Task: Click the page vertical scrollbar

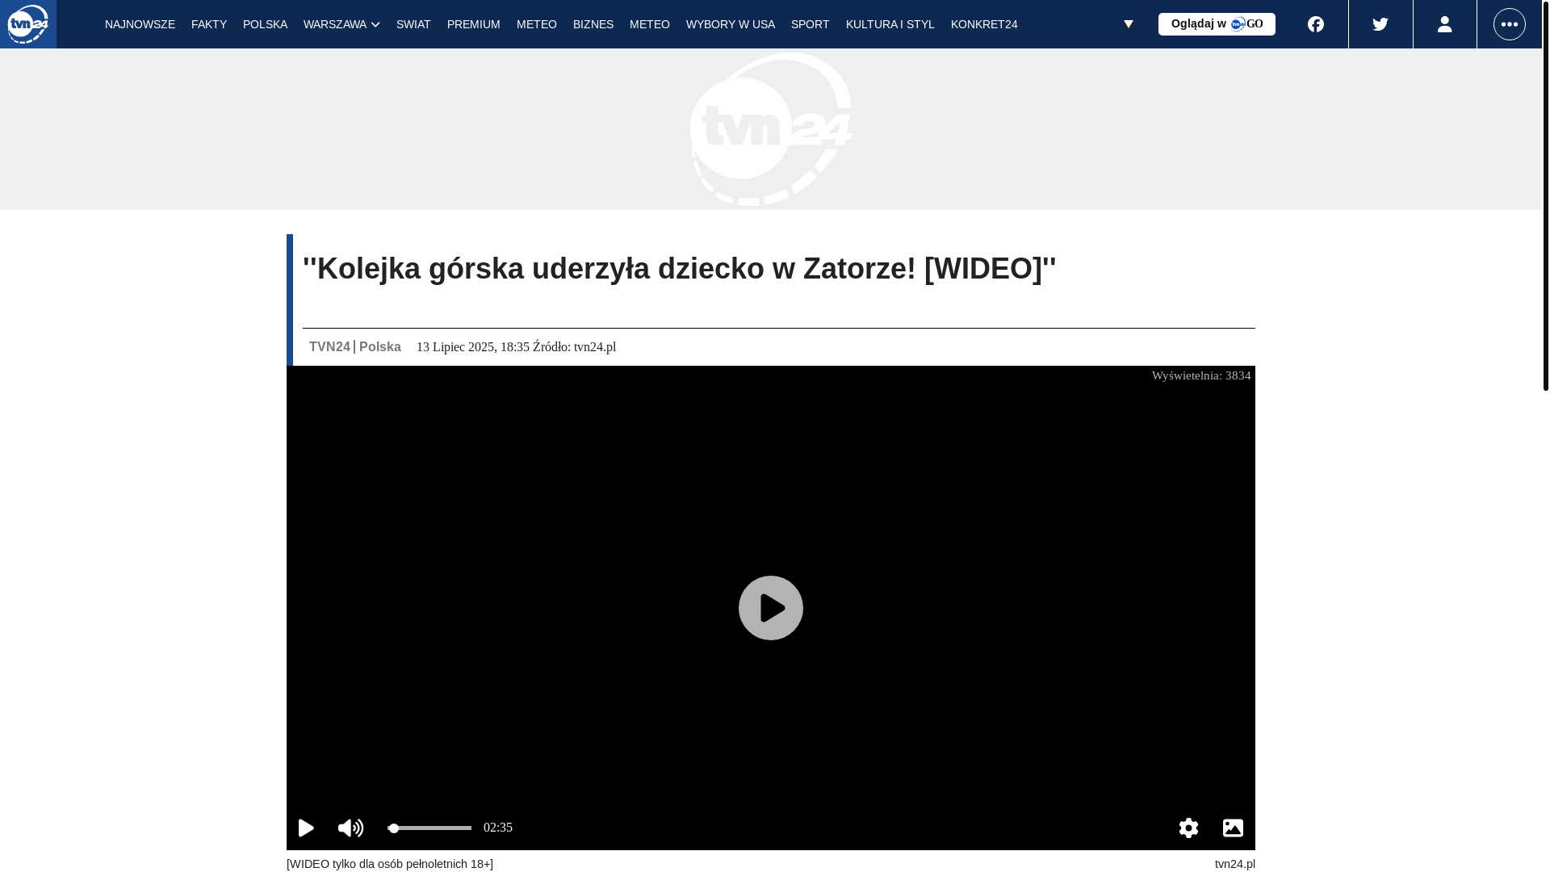Action: 1546,195
